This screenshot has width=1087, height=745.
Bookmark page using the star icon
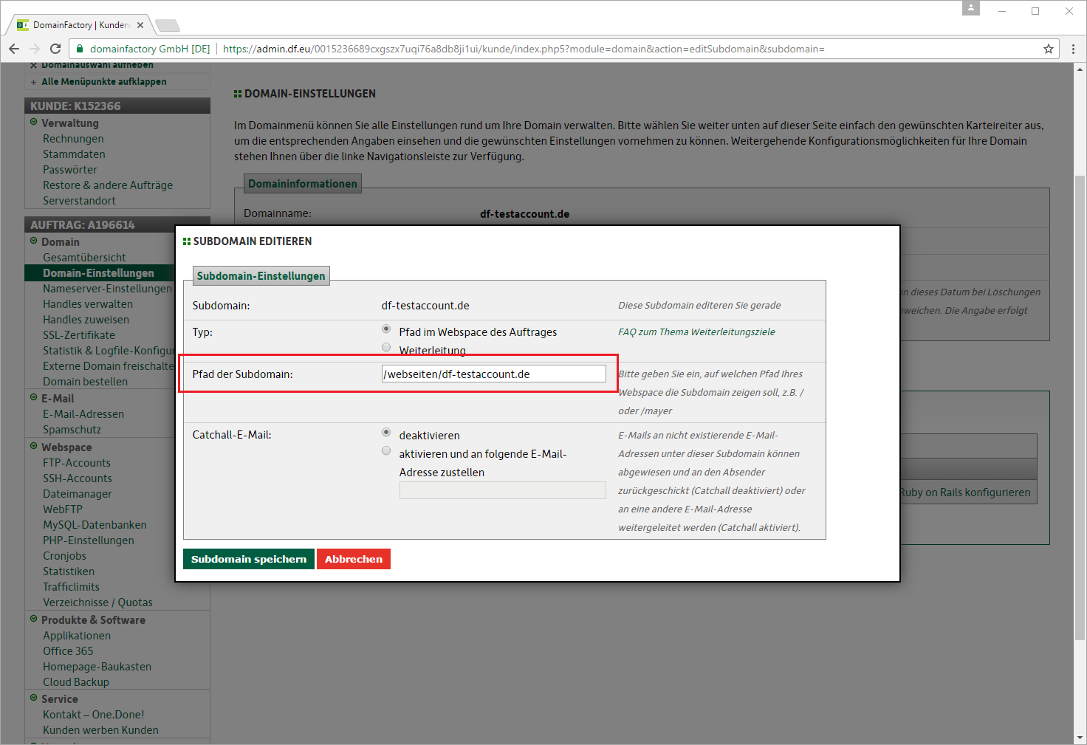[x=1048, y=49]
